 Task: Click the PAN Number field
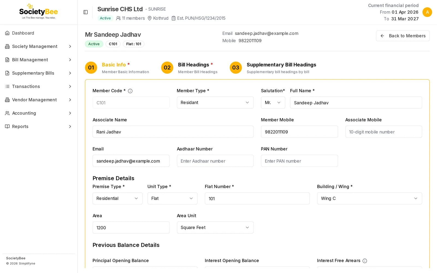(x=299, y=161)
